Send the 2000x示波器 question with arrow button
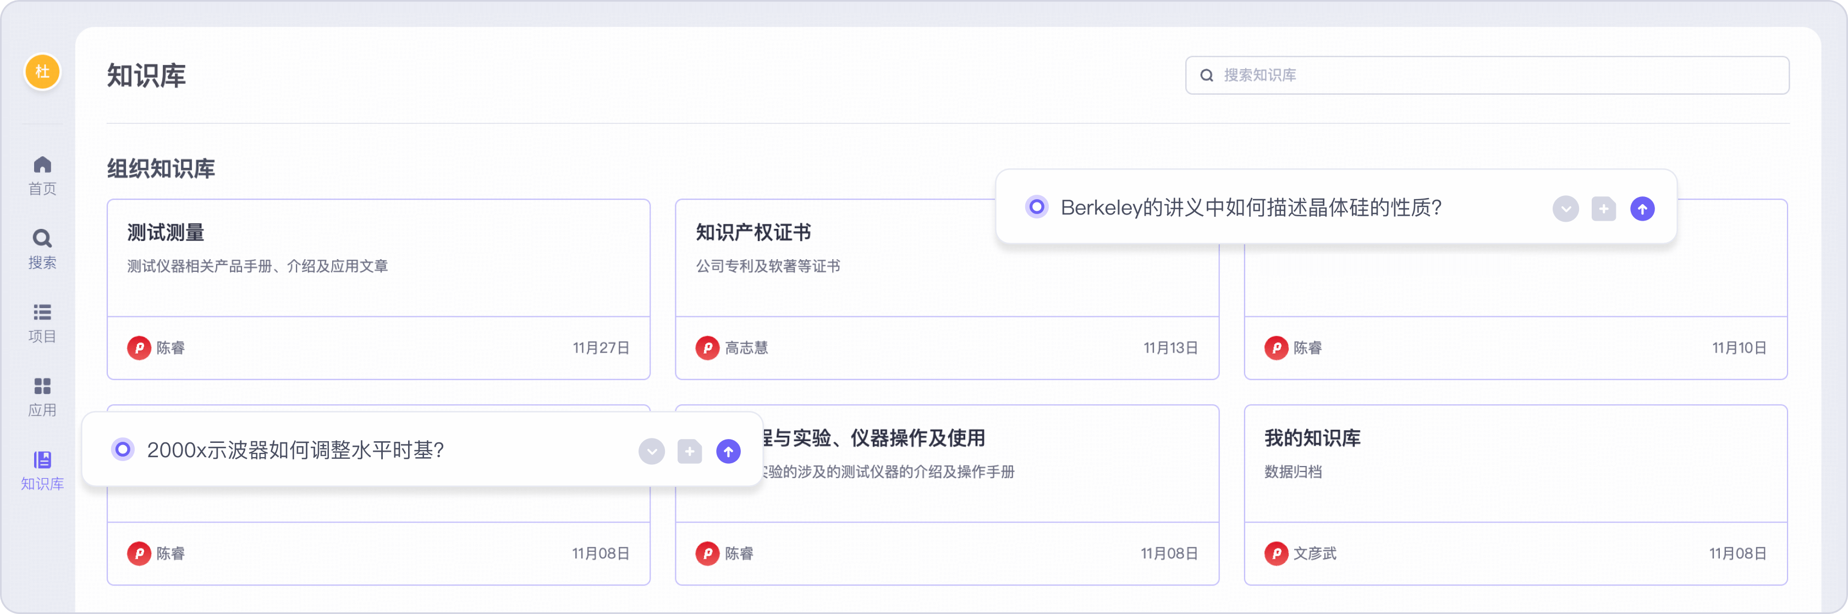This screenshot has height=614, width=1848. (728, 451)
